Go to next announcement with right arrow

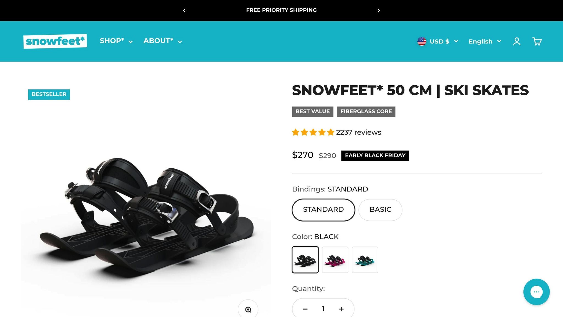pos(379,10)
